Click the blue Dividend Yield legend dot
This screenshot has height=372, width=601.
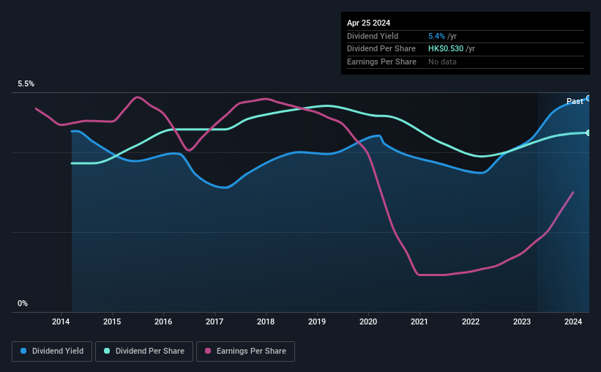(x=23, y=351)
